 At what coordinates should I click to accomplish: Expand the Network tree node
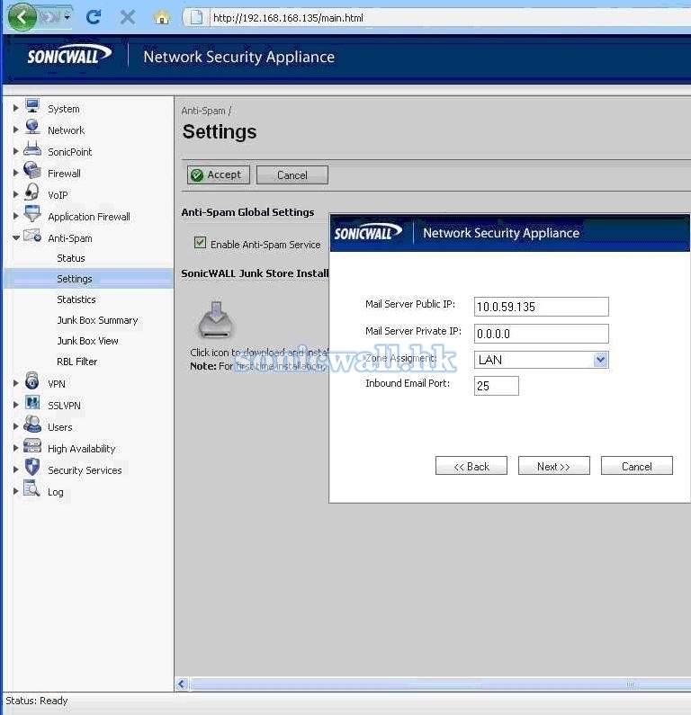pos(15,130)
